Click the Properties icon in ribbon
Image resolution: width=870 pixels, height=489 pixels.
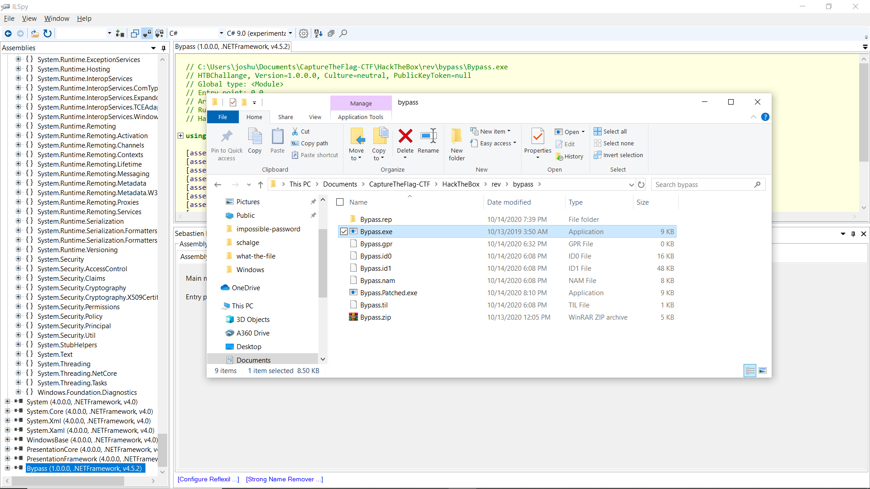pyautogui.click(x=537, y=136)
